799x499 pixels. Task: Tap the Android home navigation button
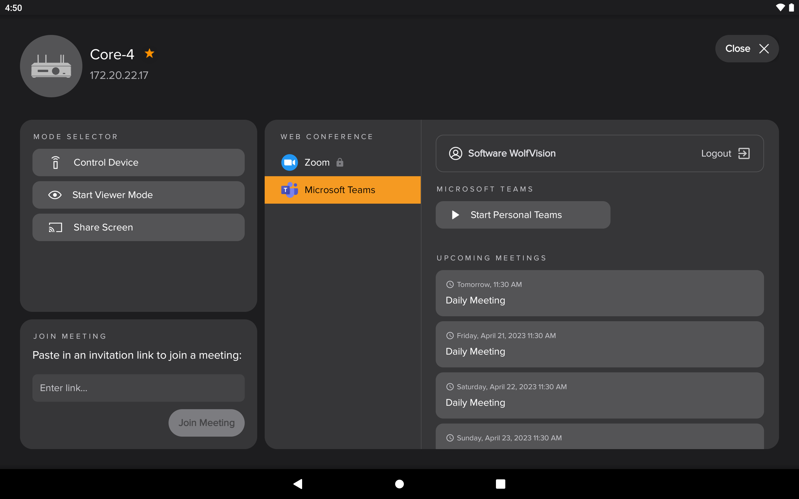tap(399, 484)
